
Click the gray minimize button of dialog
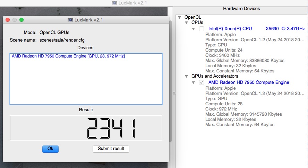coord(15,20)
